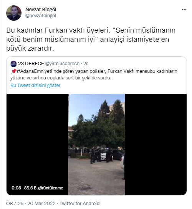The height and width of the screenshot is (209, 192).
Task: Click the 23 DERECE account avatar
Action: coord(13,64)
